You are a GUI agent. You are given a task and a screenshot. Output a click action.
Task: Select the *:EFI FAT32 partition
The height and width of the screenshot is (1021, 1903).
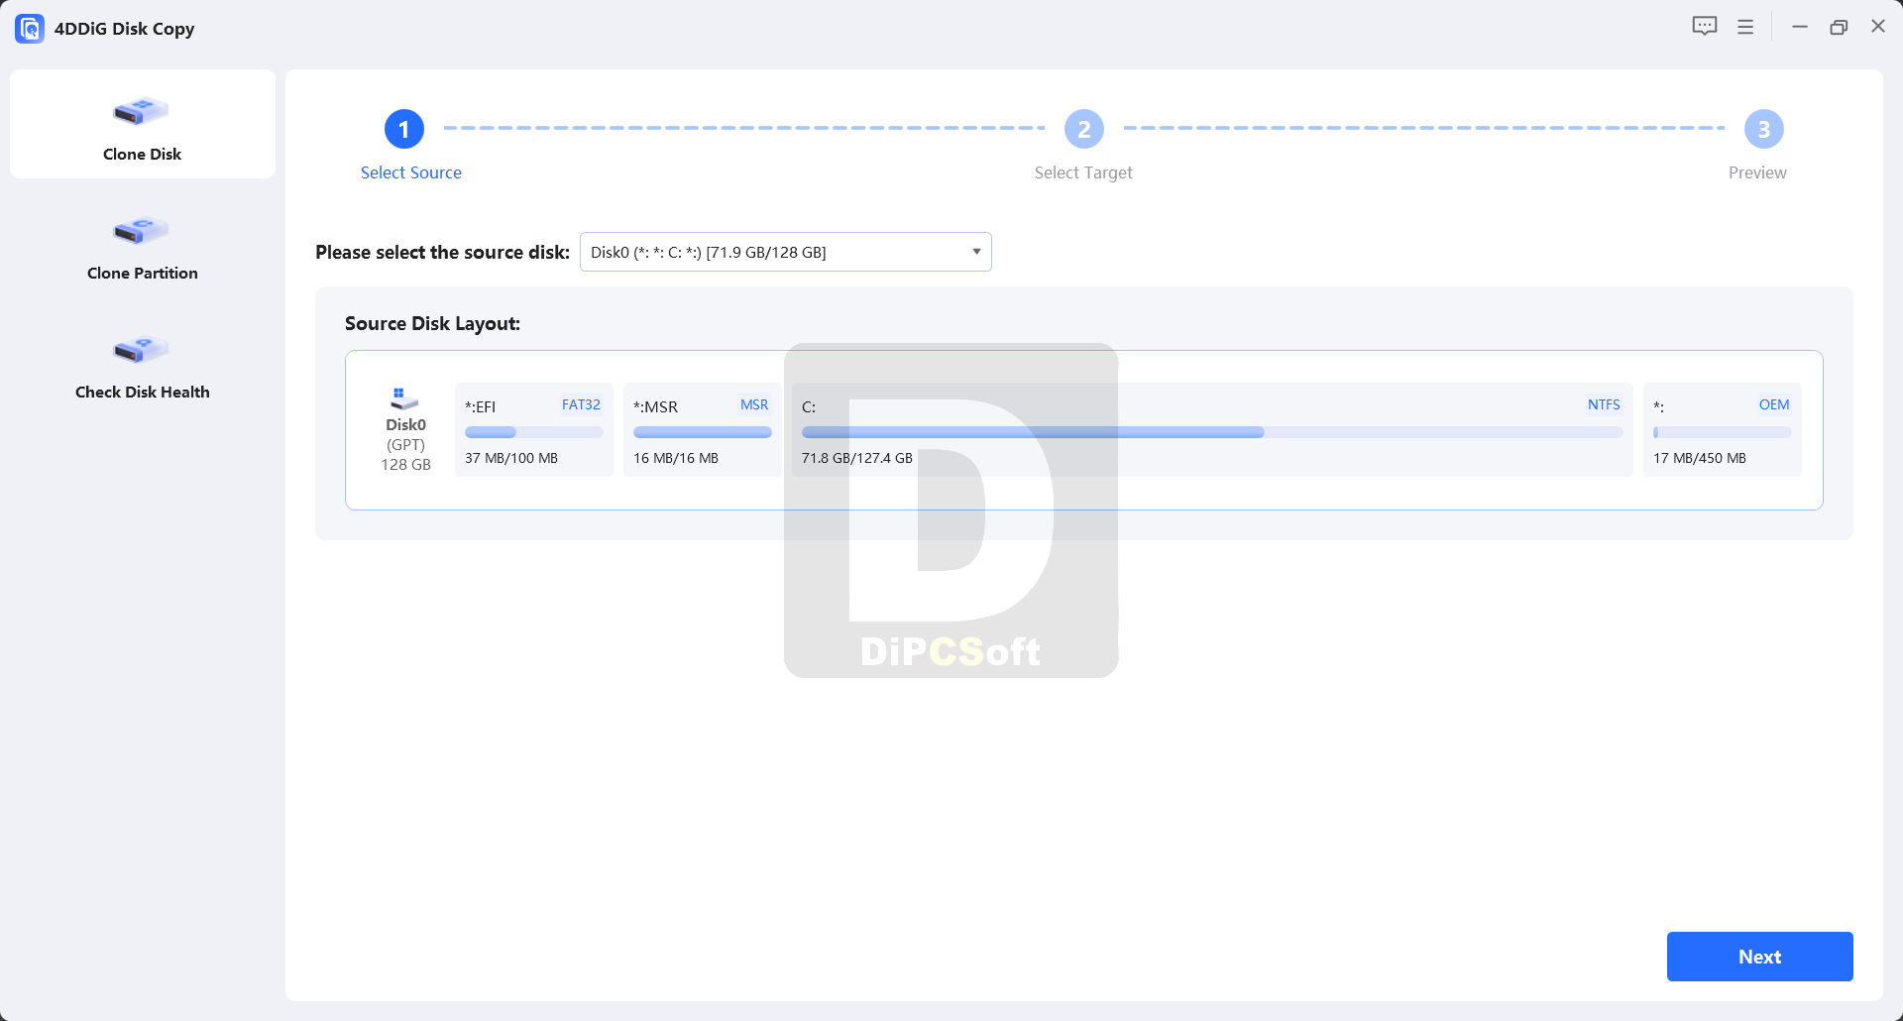pyautogui.click(x=534, y=430)
